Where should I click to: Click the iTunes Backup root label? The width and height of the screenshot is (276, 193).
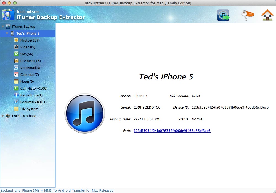coord(23,26)
